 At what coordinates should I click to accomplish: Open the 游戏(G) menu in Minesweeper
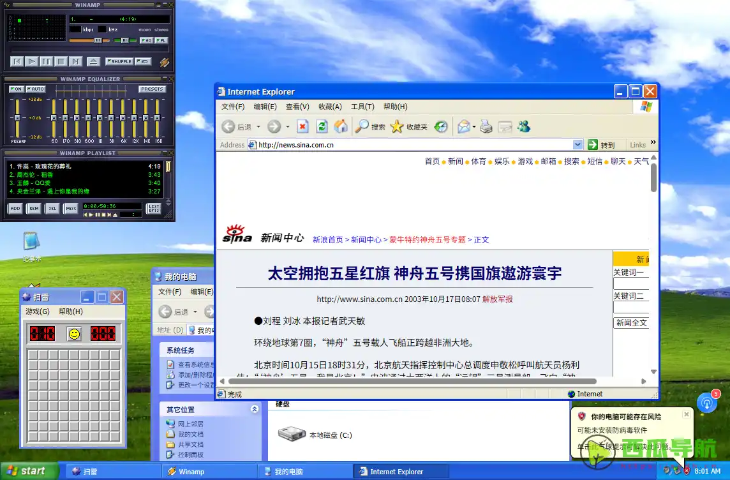click(x=38, y=311)
